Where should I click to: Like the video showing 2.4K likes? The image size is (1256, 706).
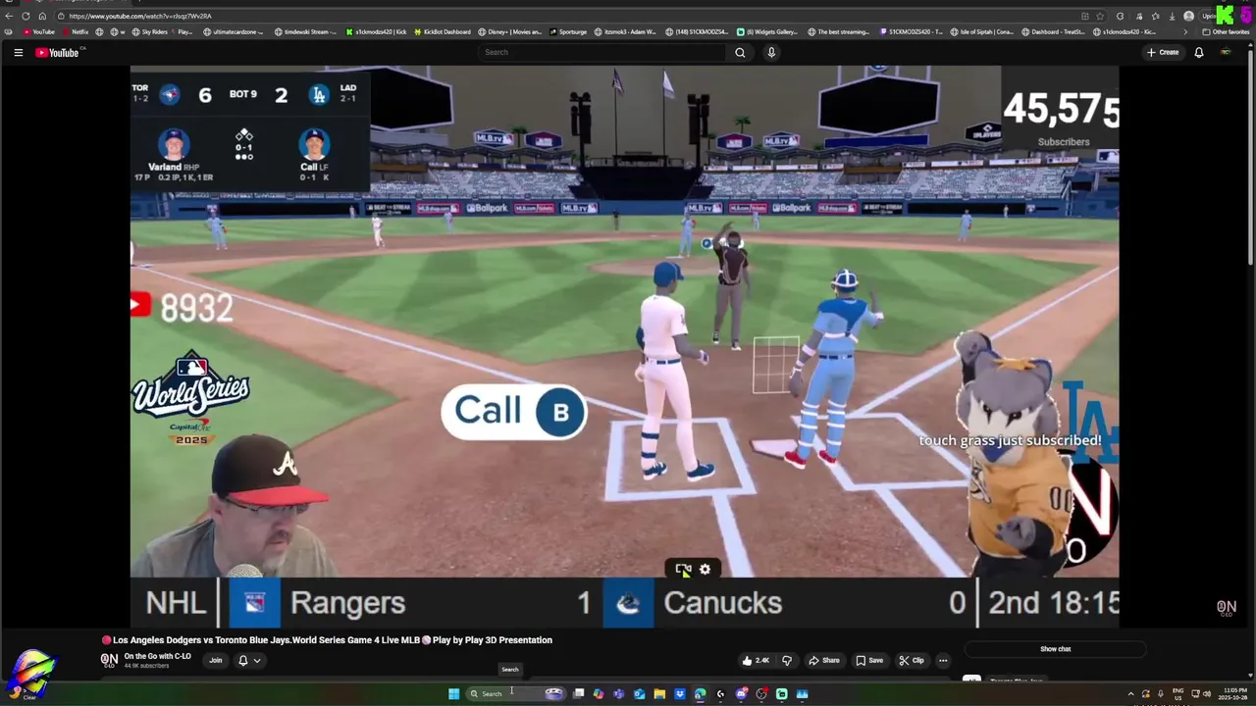click(x=757, y=660)
